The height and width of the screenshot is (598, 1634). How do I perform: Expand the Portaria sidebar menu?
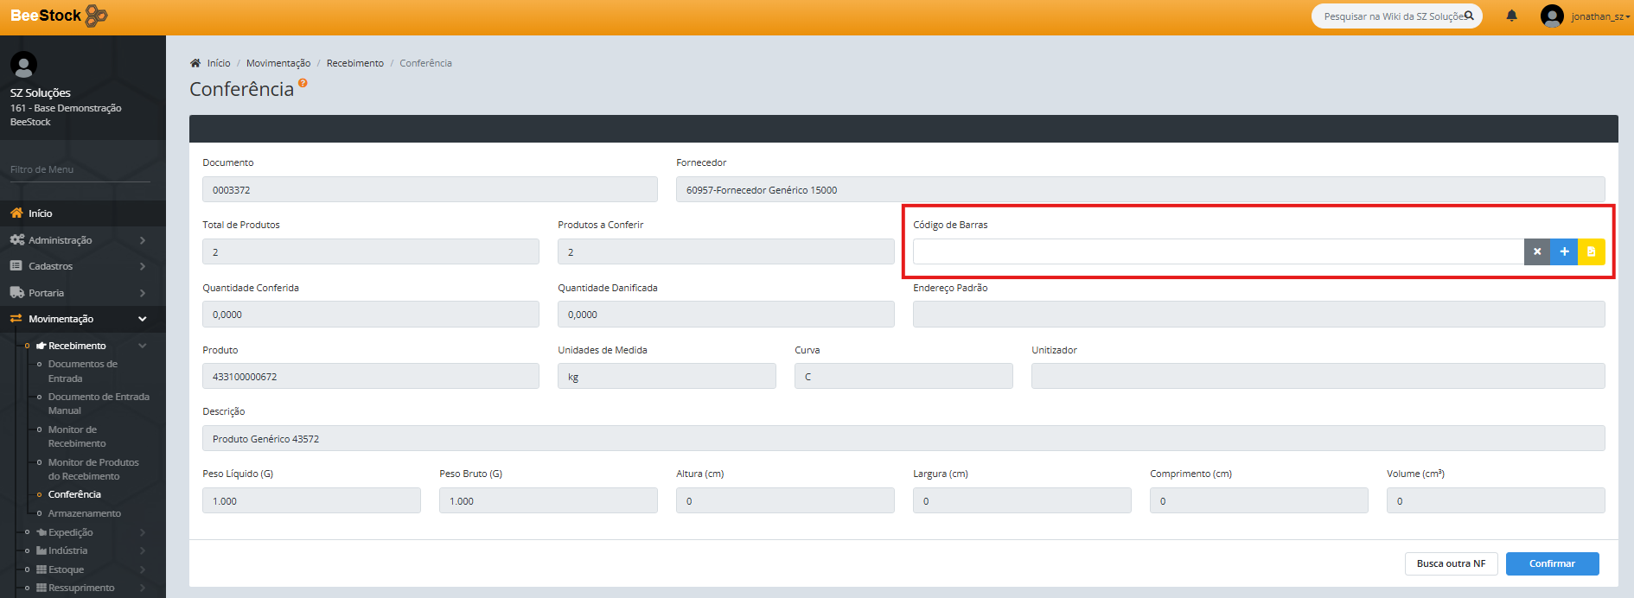[x=78, y=293]
